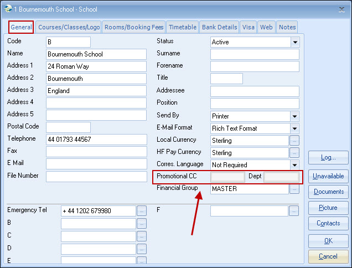
Task: Click ellipsis button beside field F
Action: [294, 211]
